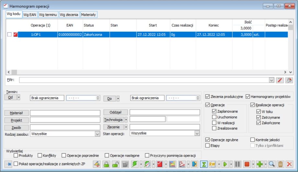The image size is (298, 172).
Task: Click the pin icon at bottom left
Action: point(9,164)
